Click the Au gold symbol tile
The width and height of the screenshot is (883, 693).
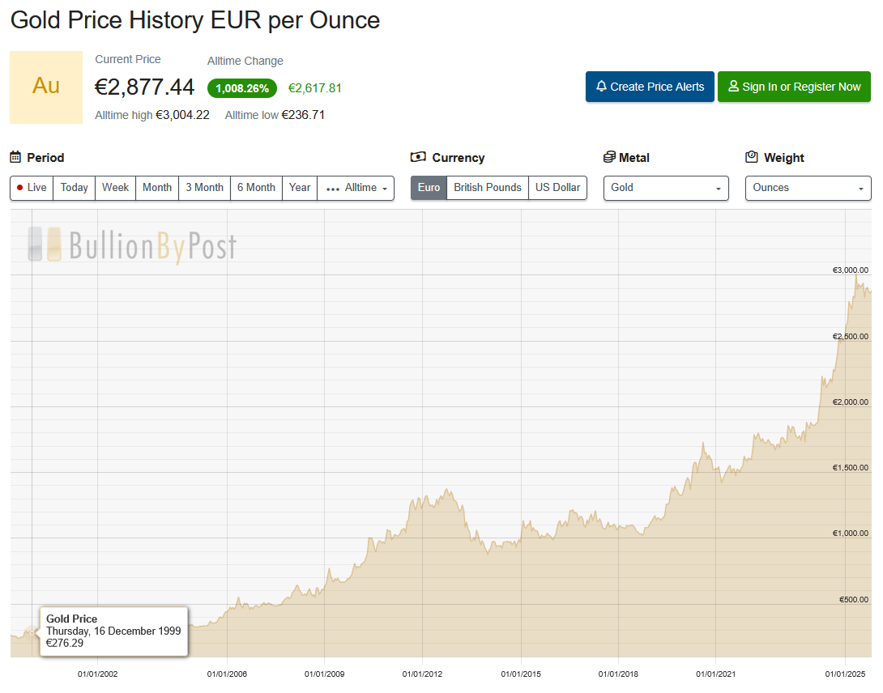(46, 87)
